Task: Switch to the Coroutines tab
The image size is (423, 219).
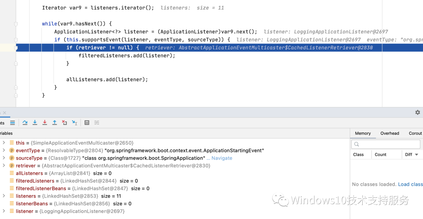Action: [416, 133]
